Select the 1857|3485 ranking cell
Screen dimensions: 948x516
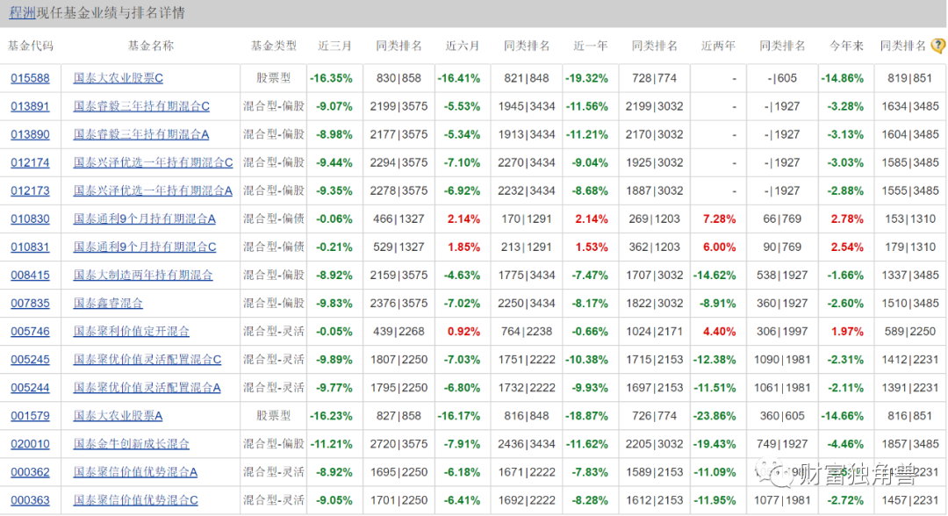910,443
